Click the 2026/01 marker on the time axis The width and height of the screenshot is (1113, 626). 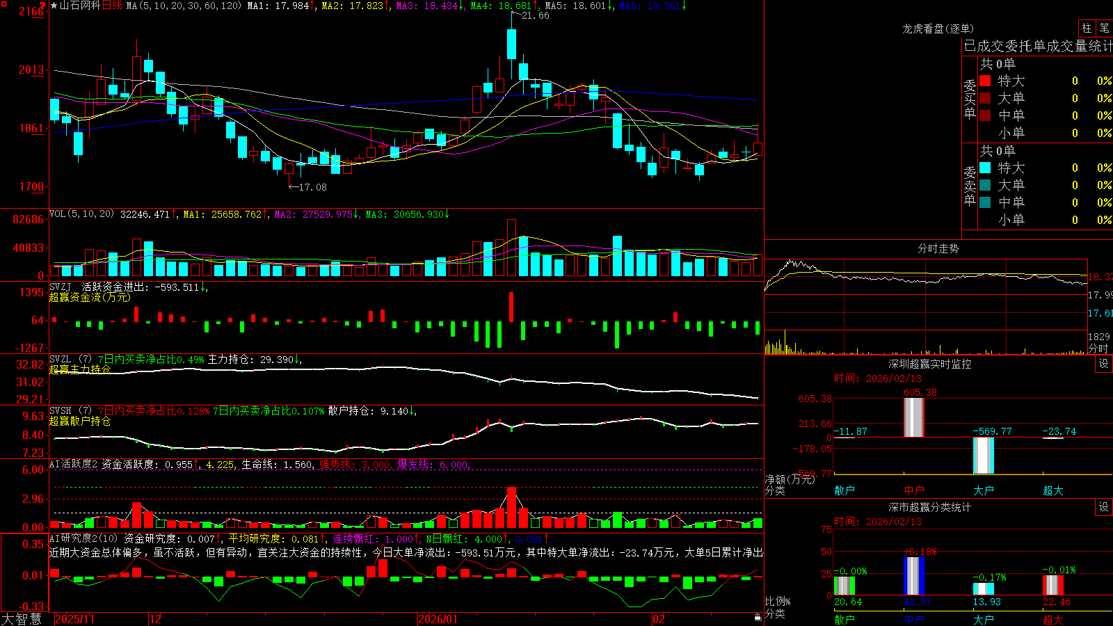[438, 619]
